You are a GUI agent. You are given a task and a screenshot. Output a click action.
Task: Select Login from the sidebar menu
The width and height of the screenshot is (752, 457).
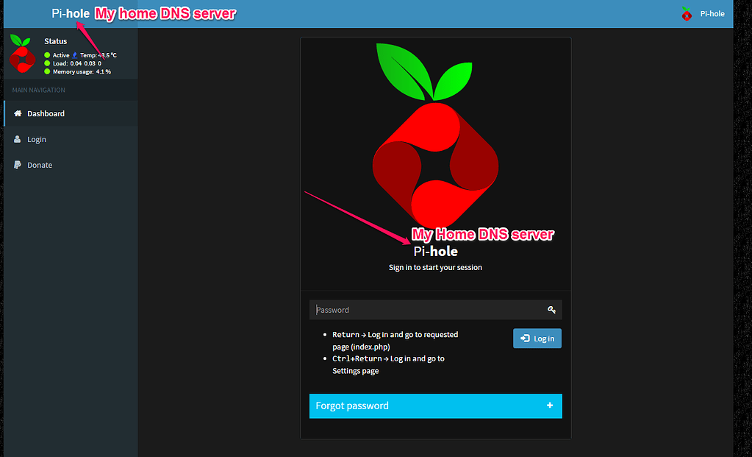click(37, 139)
